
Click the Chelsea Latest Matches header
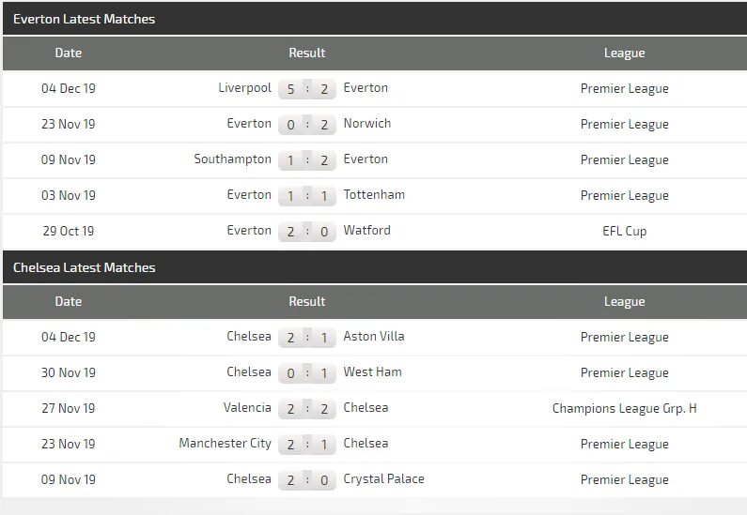tap(85, 267)
